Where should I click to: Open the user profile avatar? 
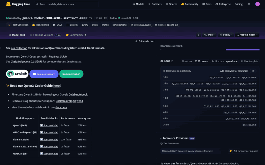257,4
